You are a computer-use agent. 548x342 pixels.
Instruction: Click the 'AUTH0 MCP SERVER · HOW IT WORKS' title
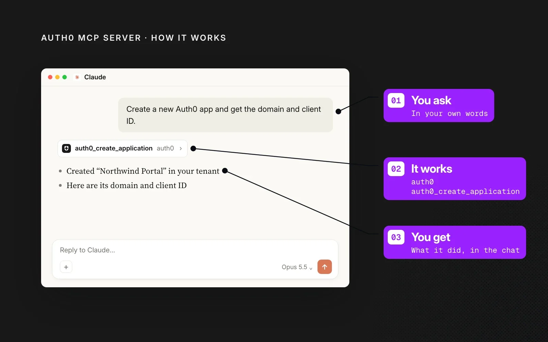tap(134, 38)
